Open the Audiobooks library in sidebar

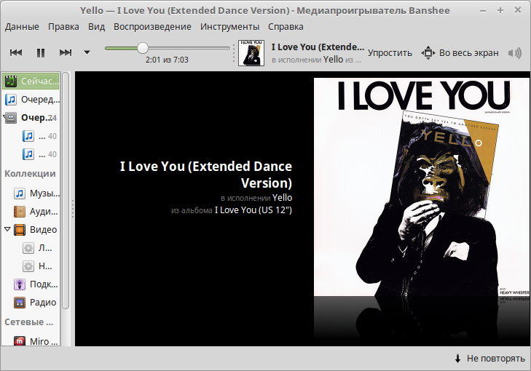(20, 212)
